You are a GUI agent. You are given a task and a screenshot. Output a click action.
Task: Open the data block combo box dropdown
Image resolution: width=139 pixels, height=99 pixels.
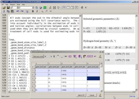(33, 7)
